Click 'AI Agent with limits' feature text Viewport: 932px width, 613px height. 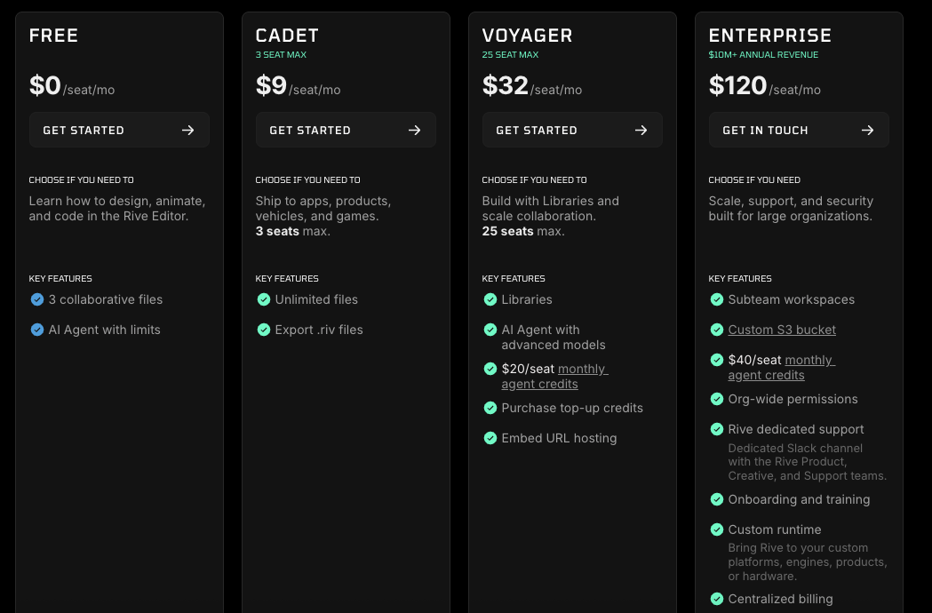(x=105, y=330)
